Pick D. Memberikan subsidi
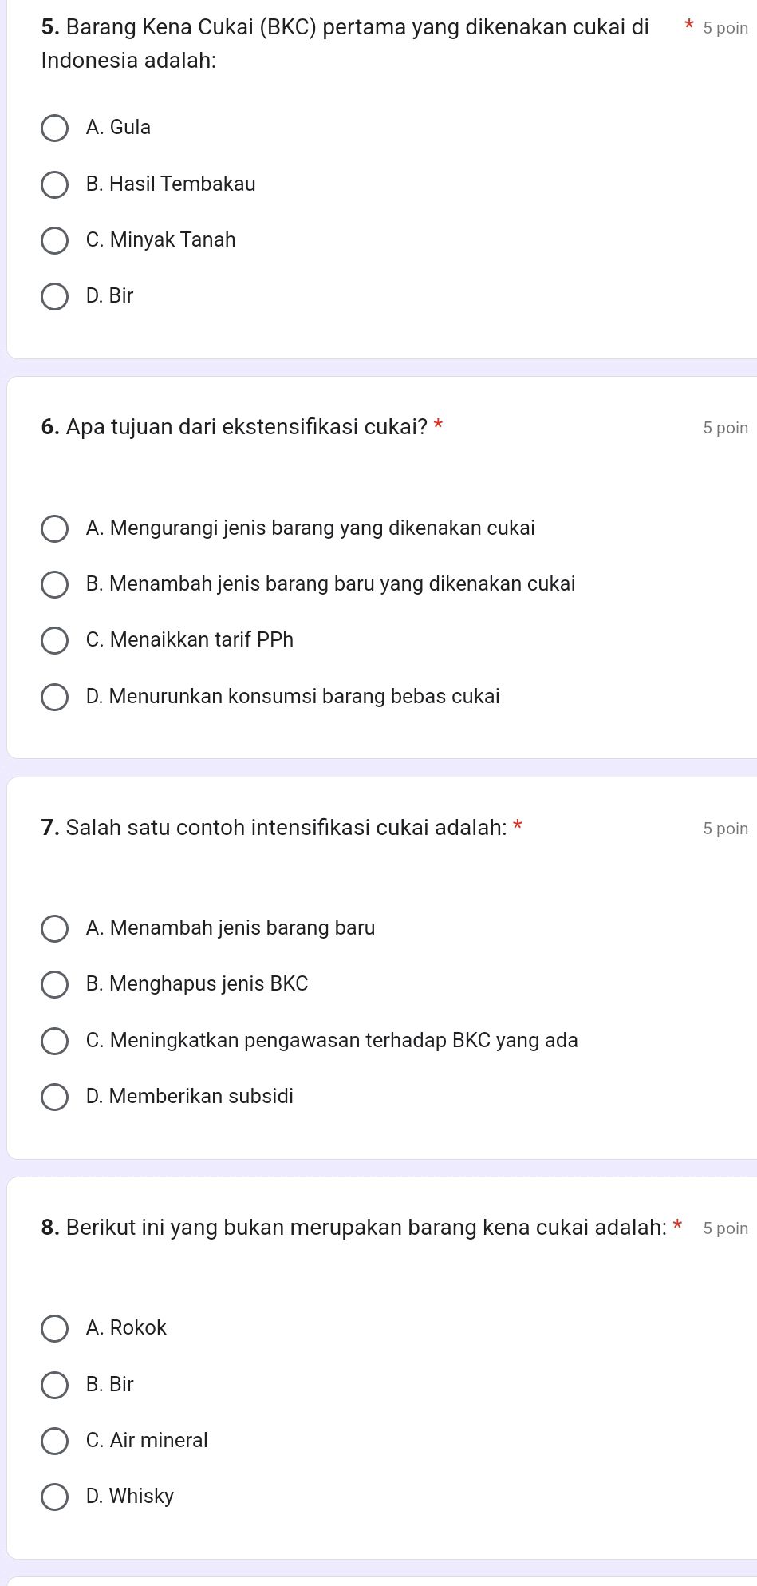 point(55,1096)
